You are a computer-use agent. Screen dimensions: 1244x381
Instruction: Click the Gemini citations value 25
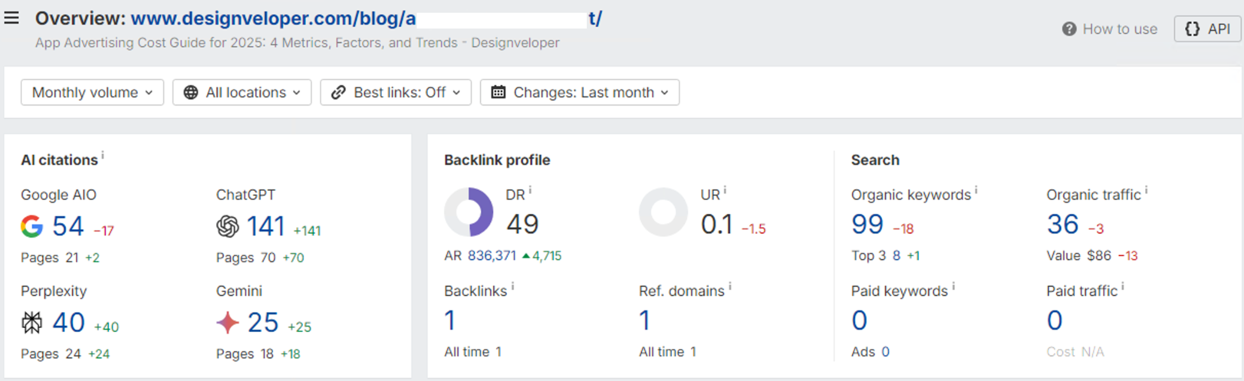click(263, 322)
